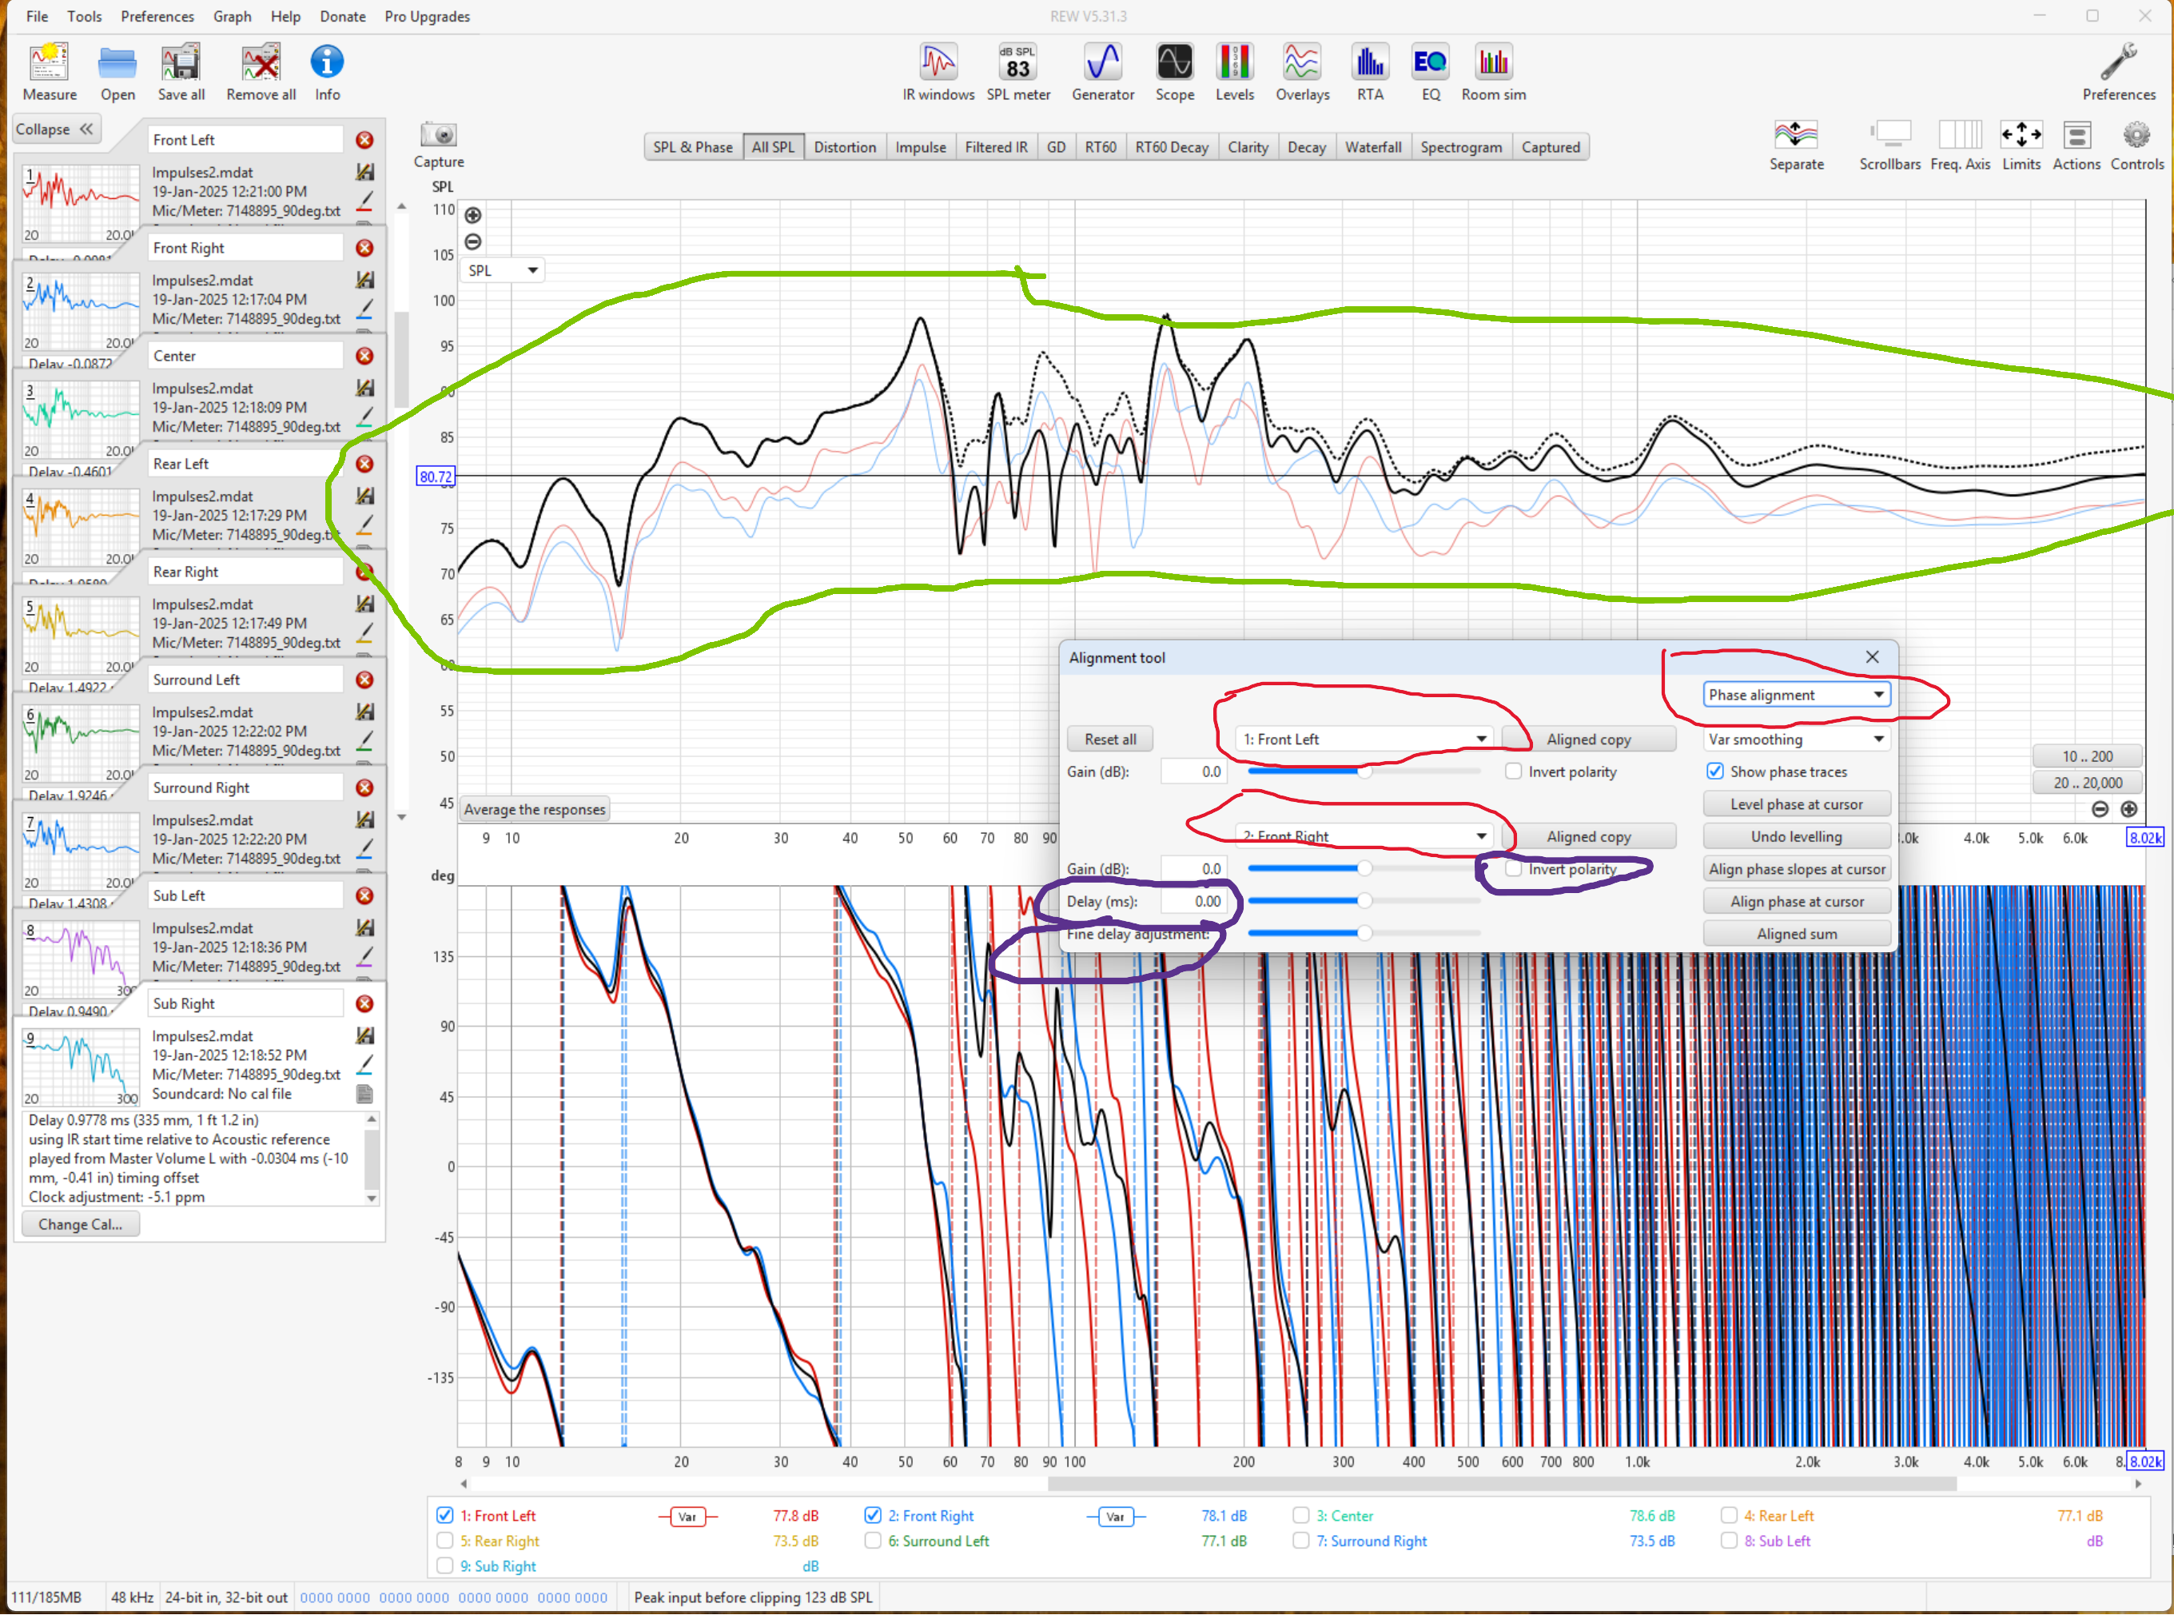Enable the 6: Surround Left trace

coord(873,1541)
